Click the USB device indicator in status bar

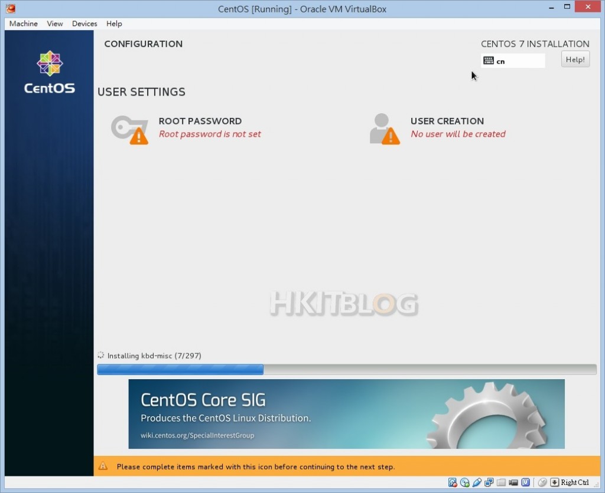(x=477, y=482)
